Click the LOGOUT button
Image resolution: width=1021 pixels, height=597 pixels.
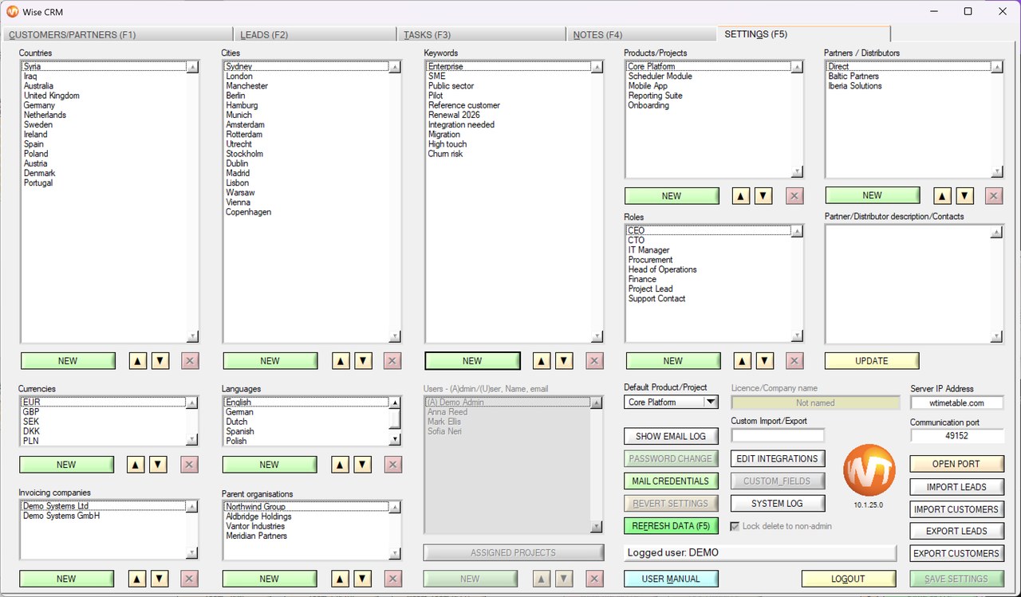point(849,579)
